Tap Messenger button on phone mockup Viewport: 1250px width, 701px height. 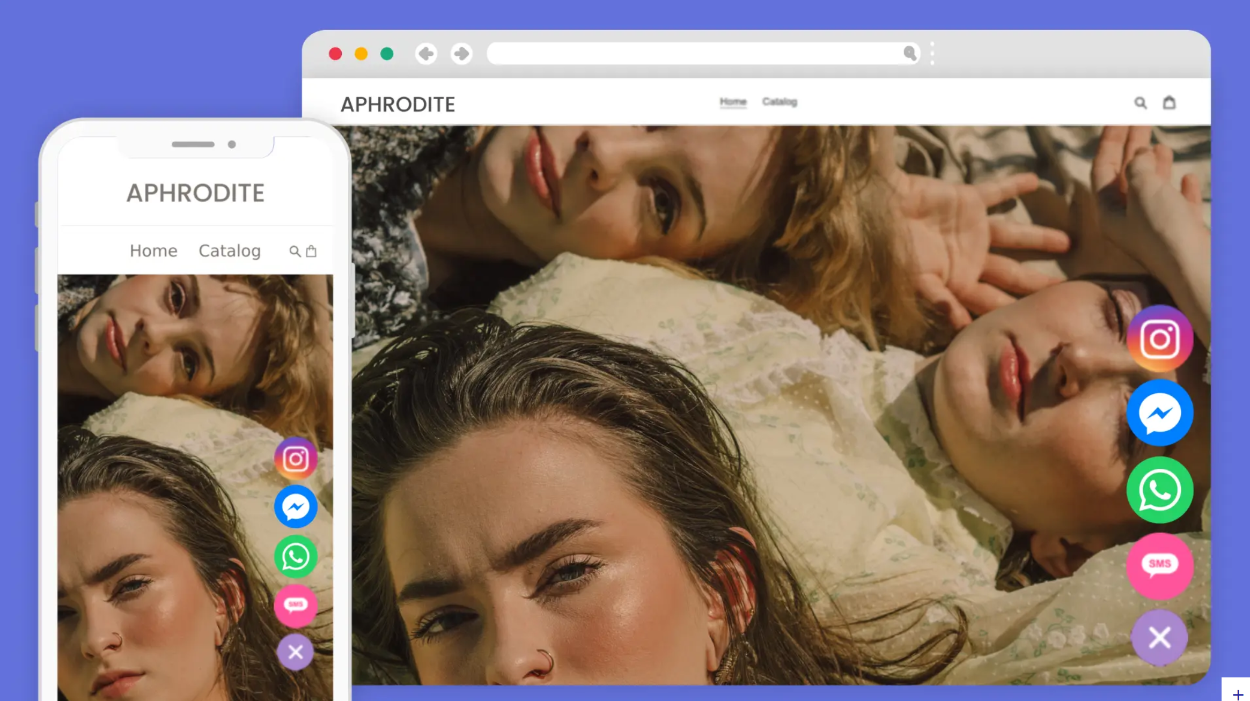pyautogui.click(x=296, y=507)
